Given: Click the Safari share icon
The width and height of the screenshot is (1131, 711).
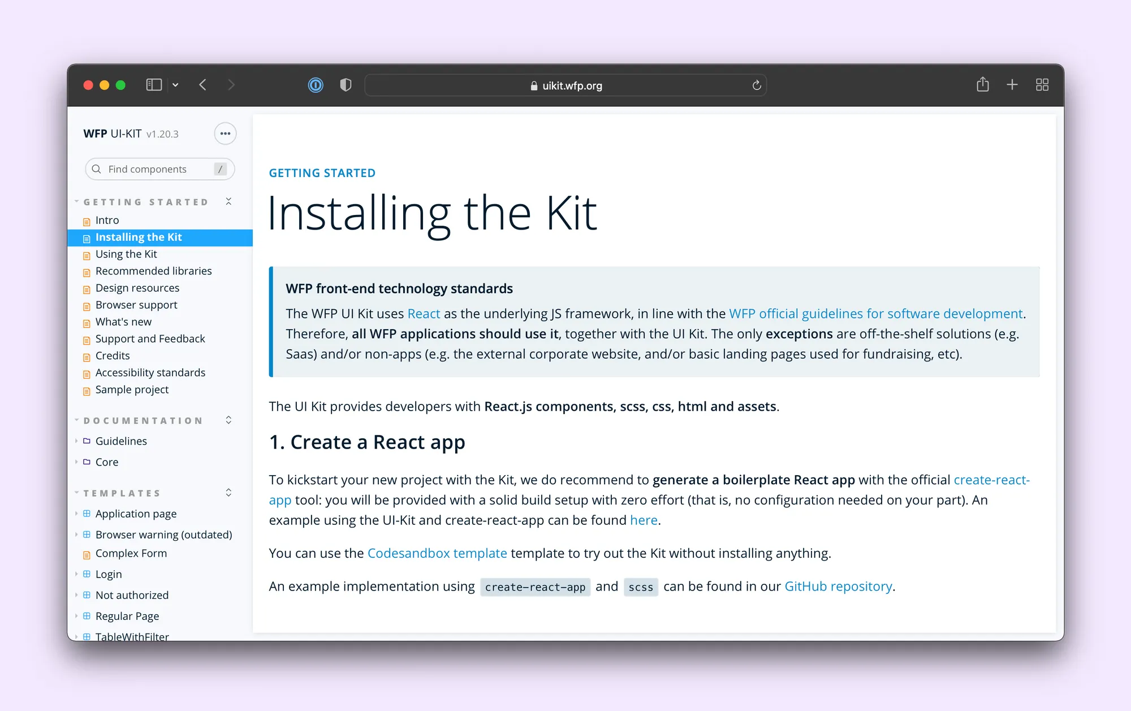Looking at the screenshot, I should [982, 85].
